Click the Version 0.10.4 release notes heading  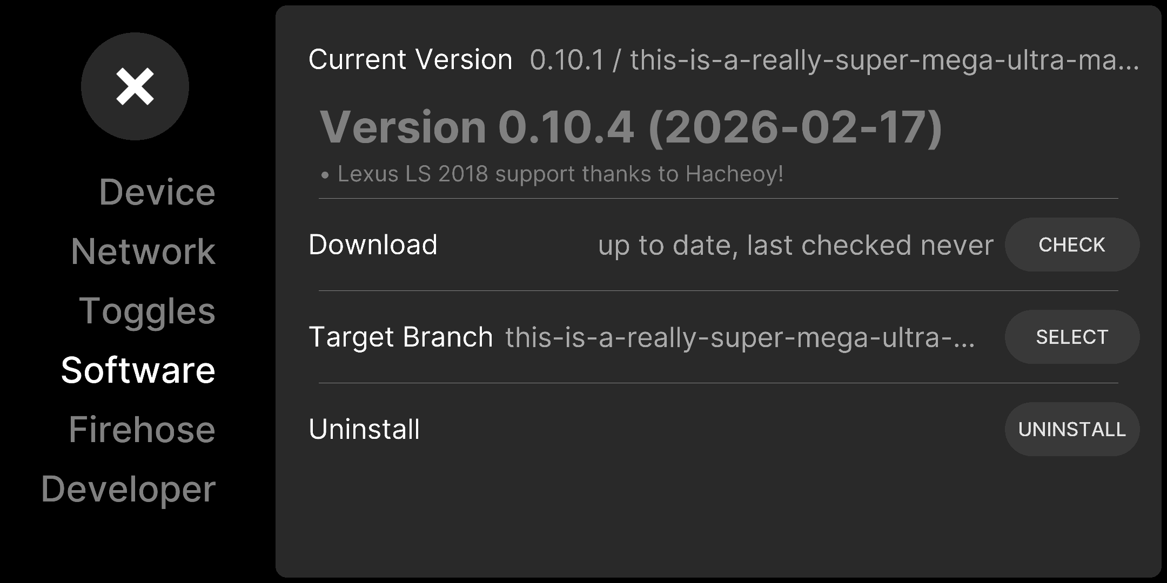[x=631, y=127]
